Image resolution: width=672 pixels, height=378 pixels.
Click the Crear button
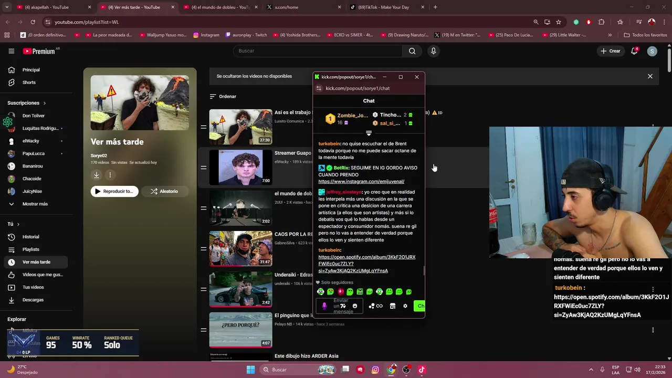[611, 51]
